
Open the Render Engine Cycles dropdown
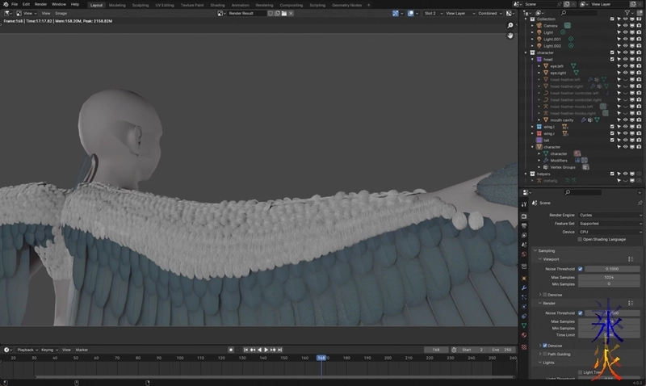coord(610,216)
